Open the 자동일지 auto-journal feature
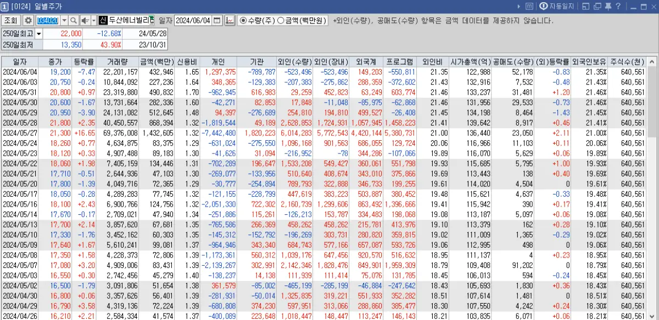This screenshot has width=659, height=320. click(x=557, y=6)
